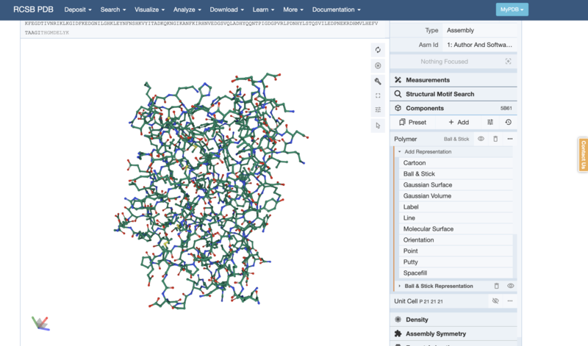588x346 pixels.
Task: Activate the selection mode cursor icon
Action: click(x=378, y=126)
